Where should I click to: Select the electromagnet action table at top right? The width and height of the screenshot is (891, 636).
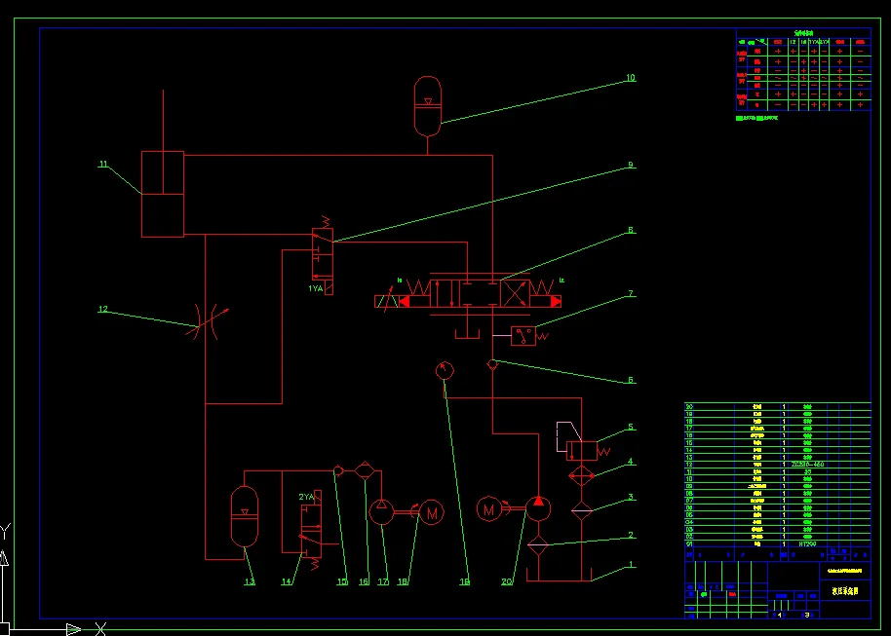803,70
